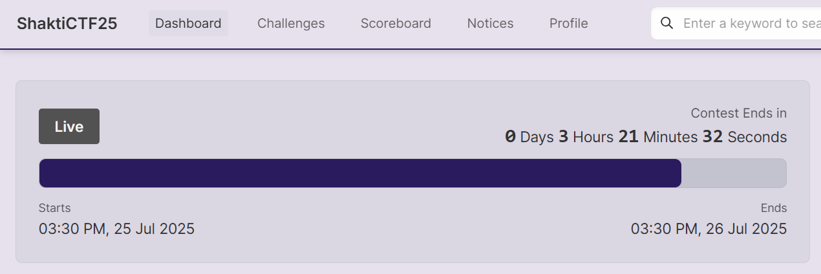Click the countdown Hours value

point(563,137)
